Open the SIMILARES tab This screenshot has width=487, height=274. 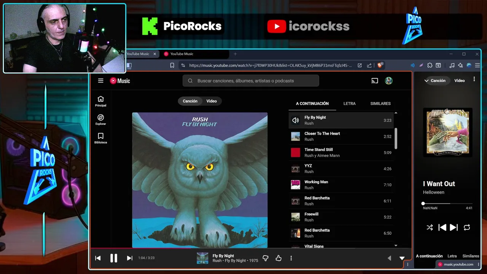380,104
